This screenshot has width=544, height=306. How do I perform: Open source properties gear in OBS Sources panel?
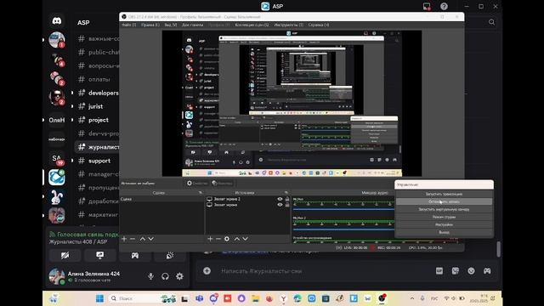(227, 239)
